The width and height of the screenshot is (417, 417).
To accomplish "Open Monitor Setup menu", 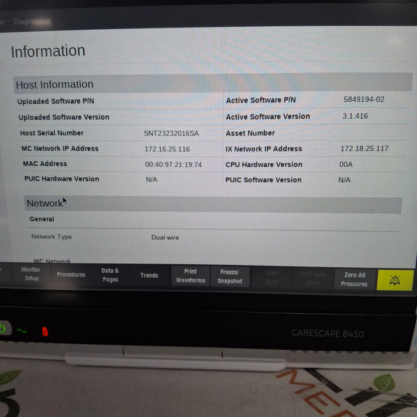I will [x=31, y=273].
